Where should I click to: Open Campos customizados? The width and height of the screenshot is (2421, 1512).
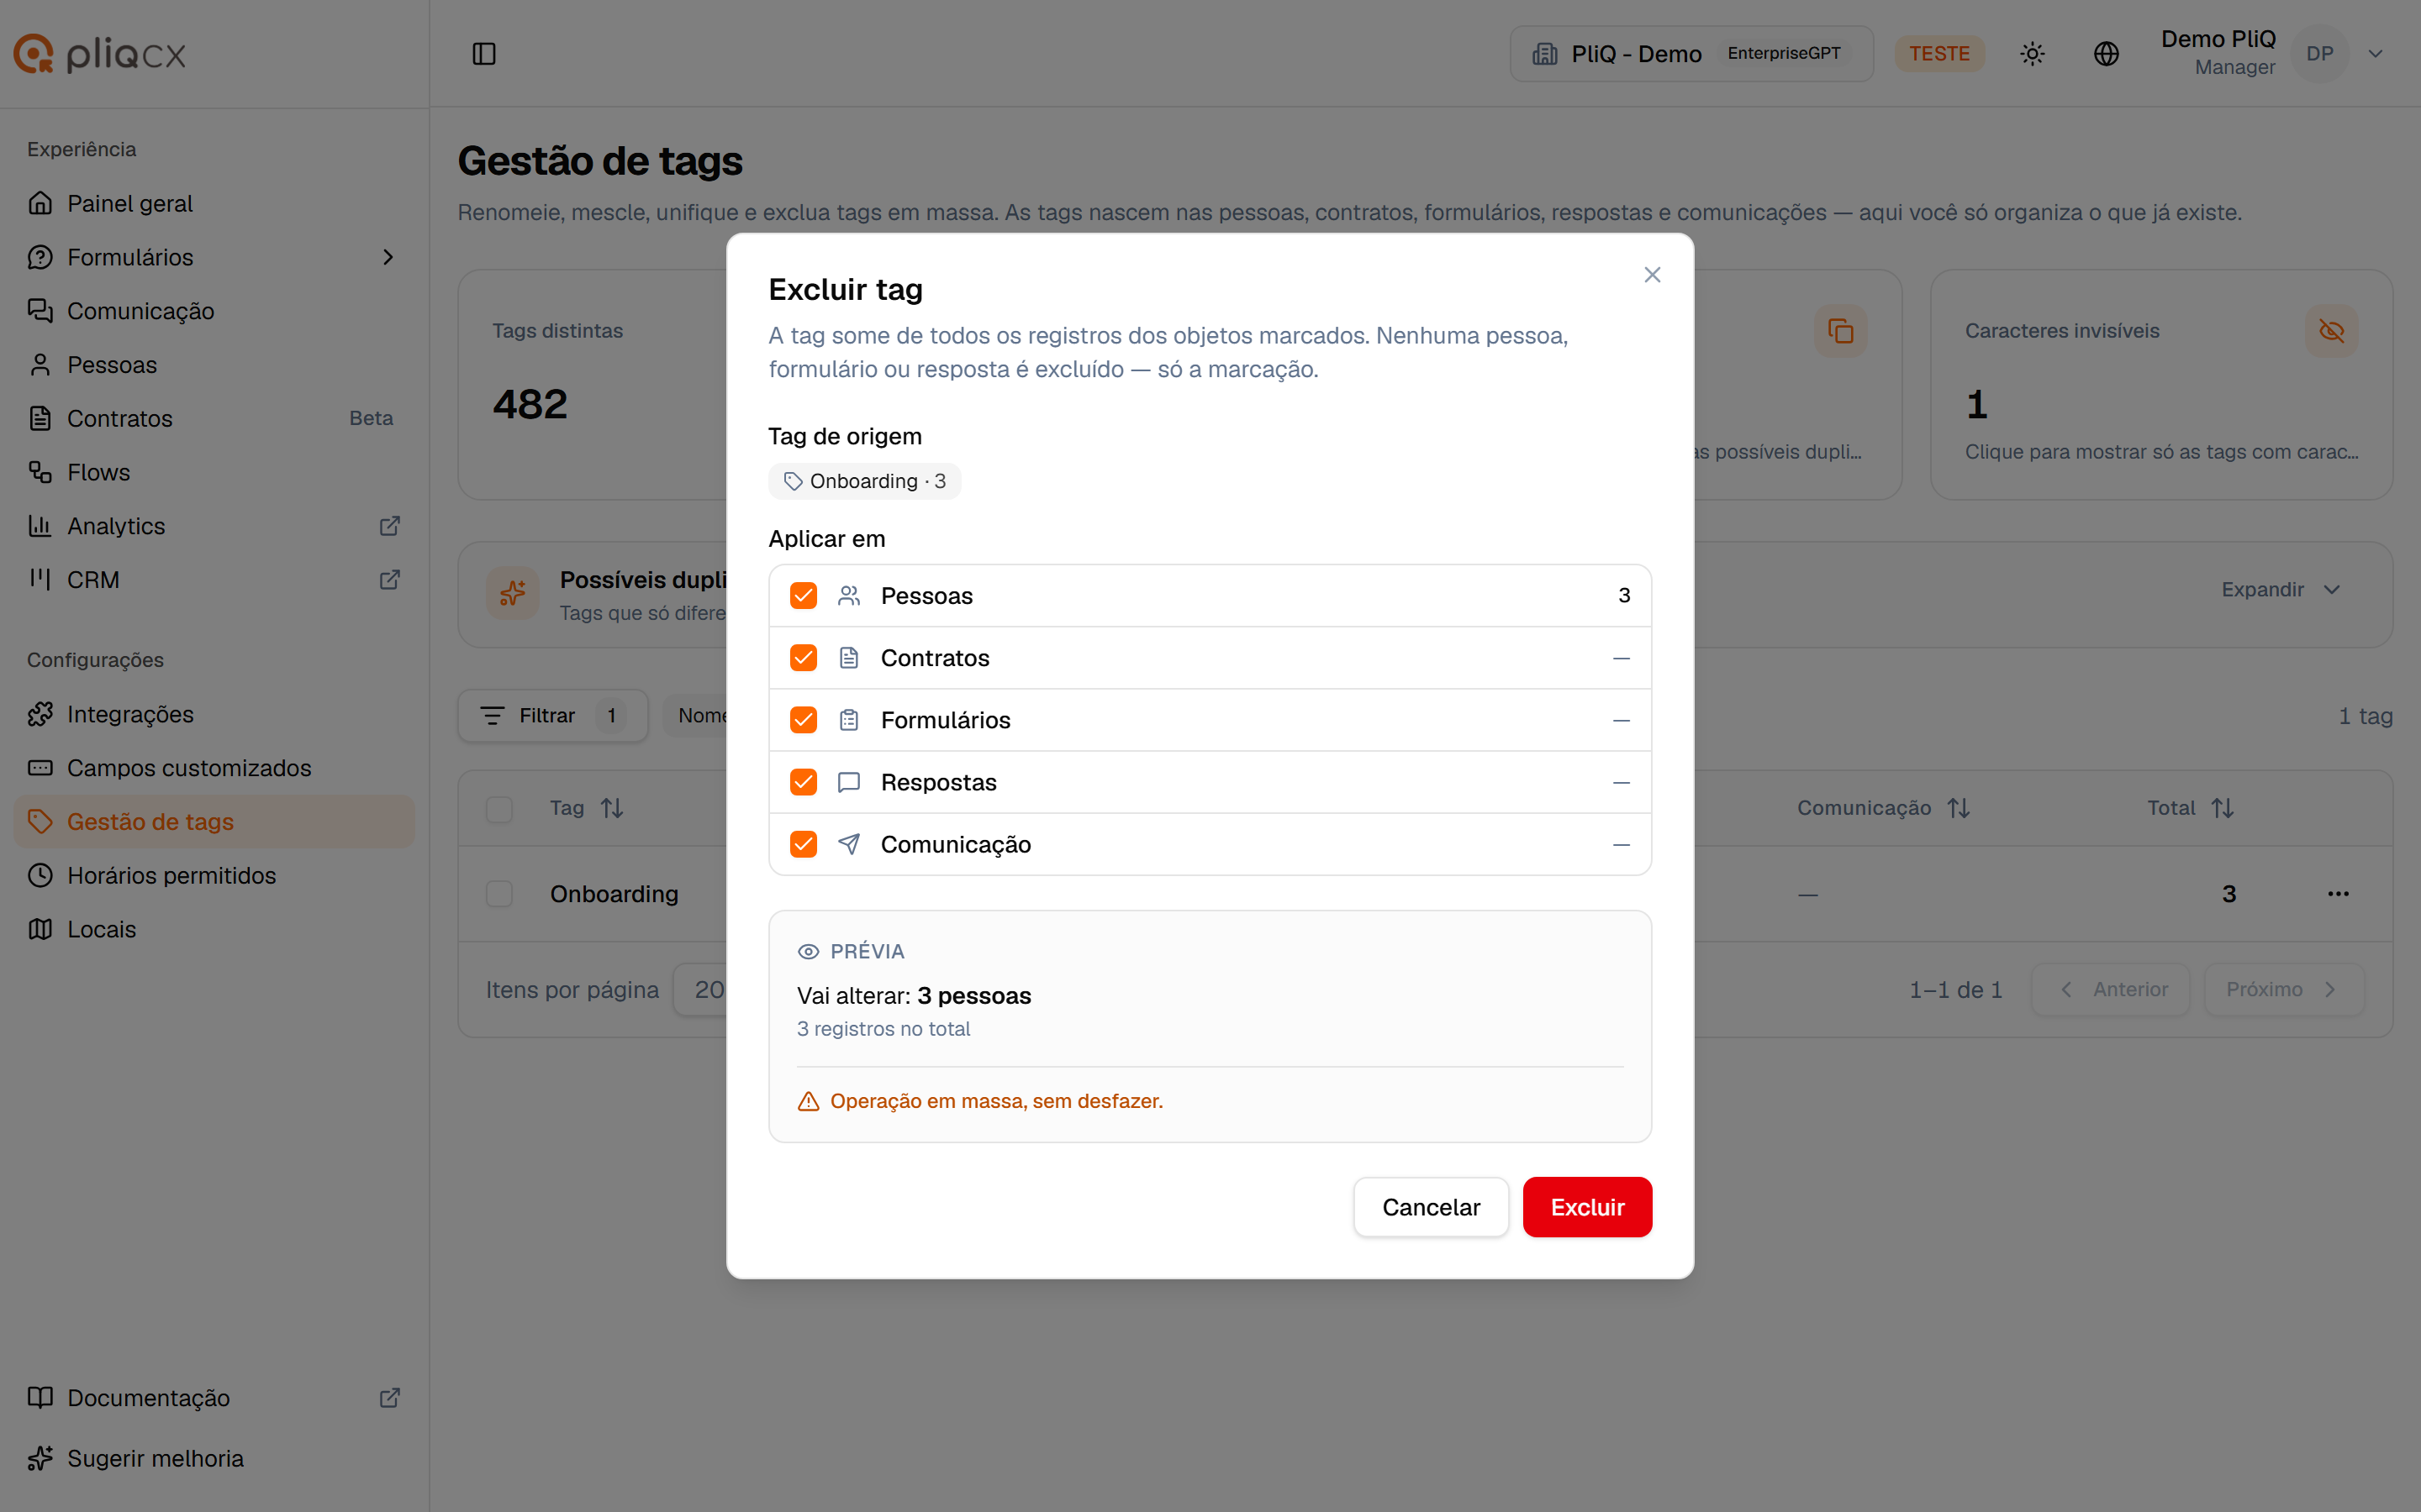pyautogui.click(x=213, y=768)
